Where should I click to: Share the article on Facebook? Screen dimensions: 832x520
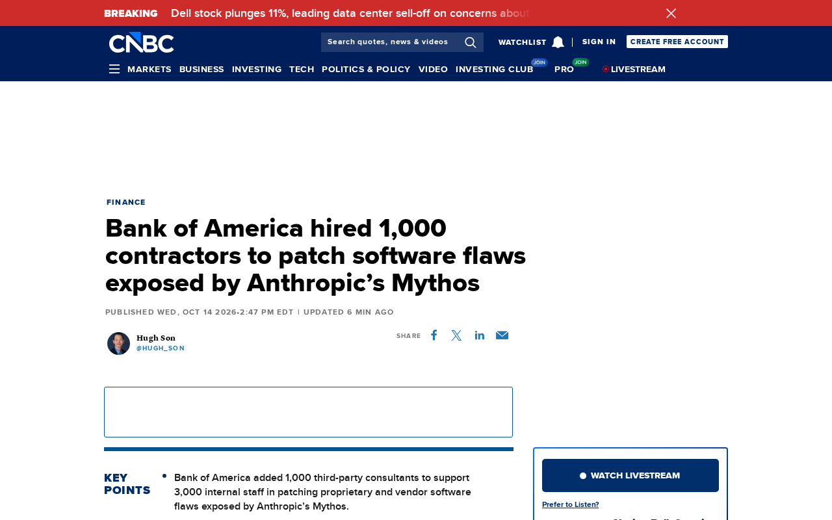pyautogui.click(x=434, y=335)
